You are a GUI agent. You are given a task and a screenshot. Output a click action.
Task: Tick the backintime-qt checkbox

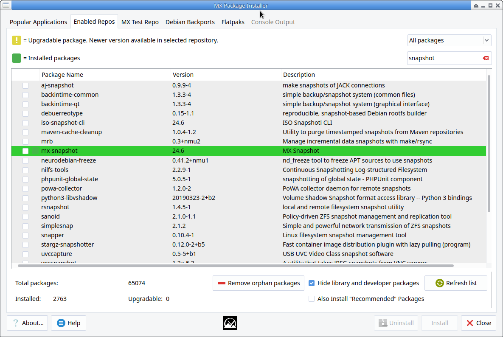[25, 104]
